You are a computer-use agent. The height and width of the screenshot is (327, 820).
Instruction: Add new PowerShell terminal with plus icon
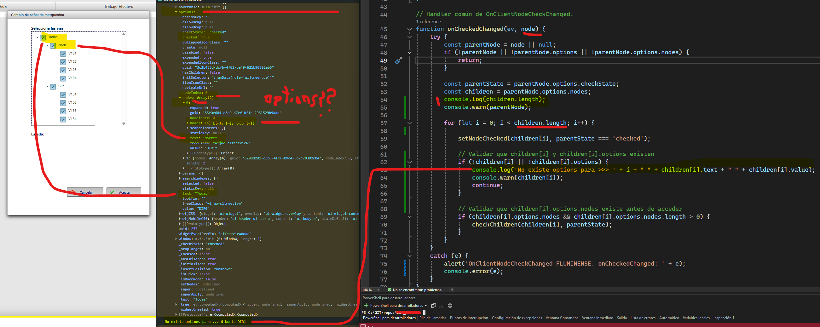point(366,306)
